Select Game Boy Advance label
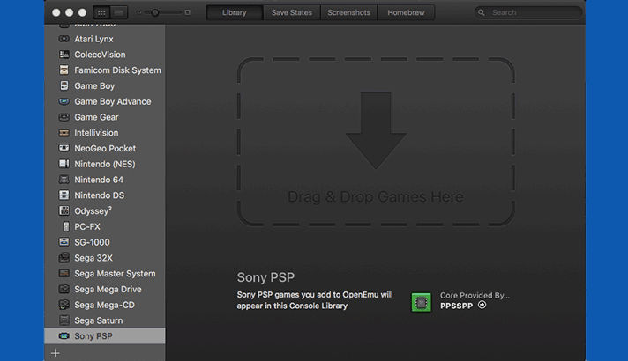This screenshot has height=361, width=628. coord(113,101)
